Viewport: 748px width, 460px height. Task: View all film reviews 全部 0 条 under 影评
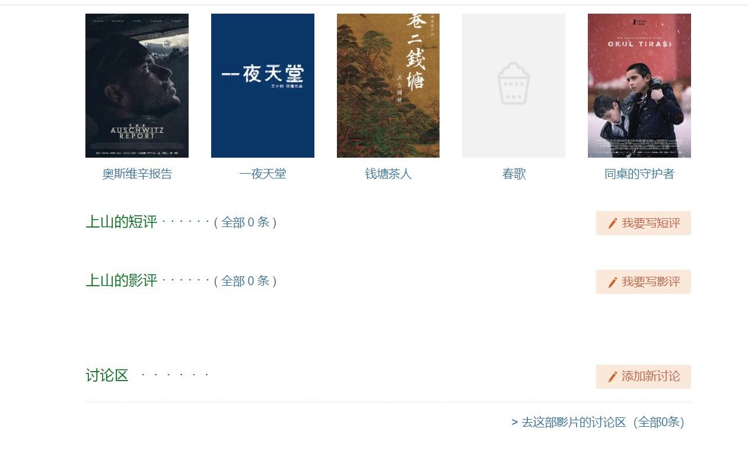(x=246, y=281)
